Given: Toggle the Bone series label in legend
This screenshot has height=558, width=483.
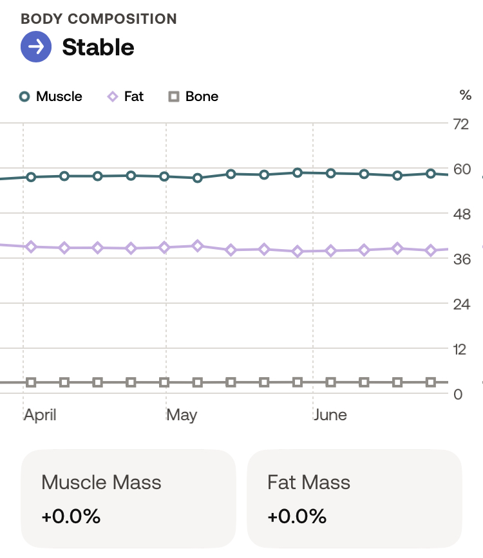Looking at the screenshot, I should coord(202,97).
